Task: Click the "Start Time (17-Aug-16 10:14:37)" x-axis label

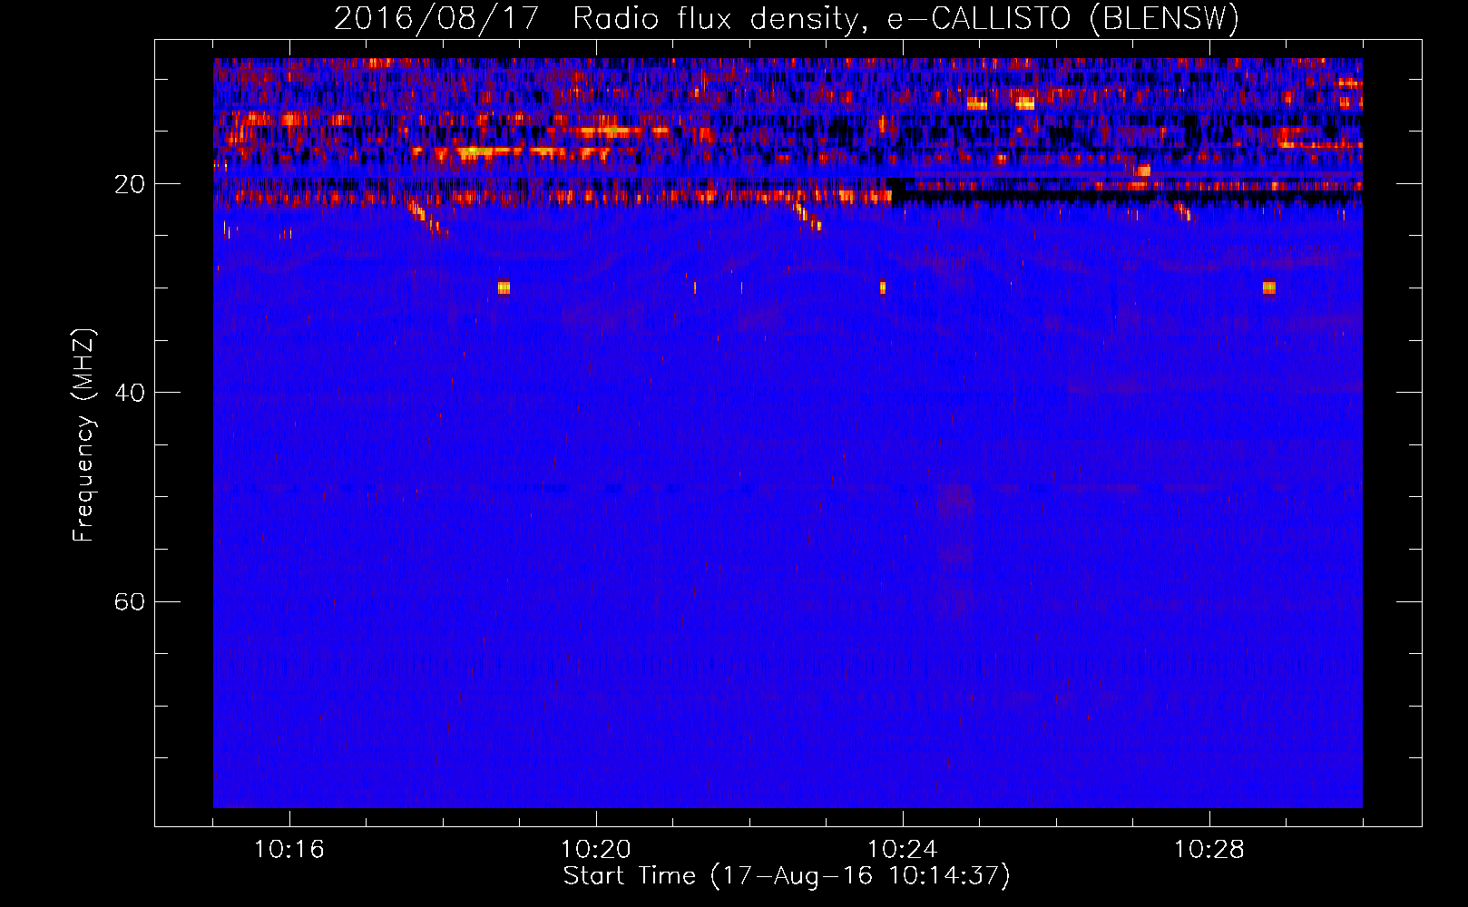Action: click(x=787, y=876)
